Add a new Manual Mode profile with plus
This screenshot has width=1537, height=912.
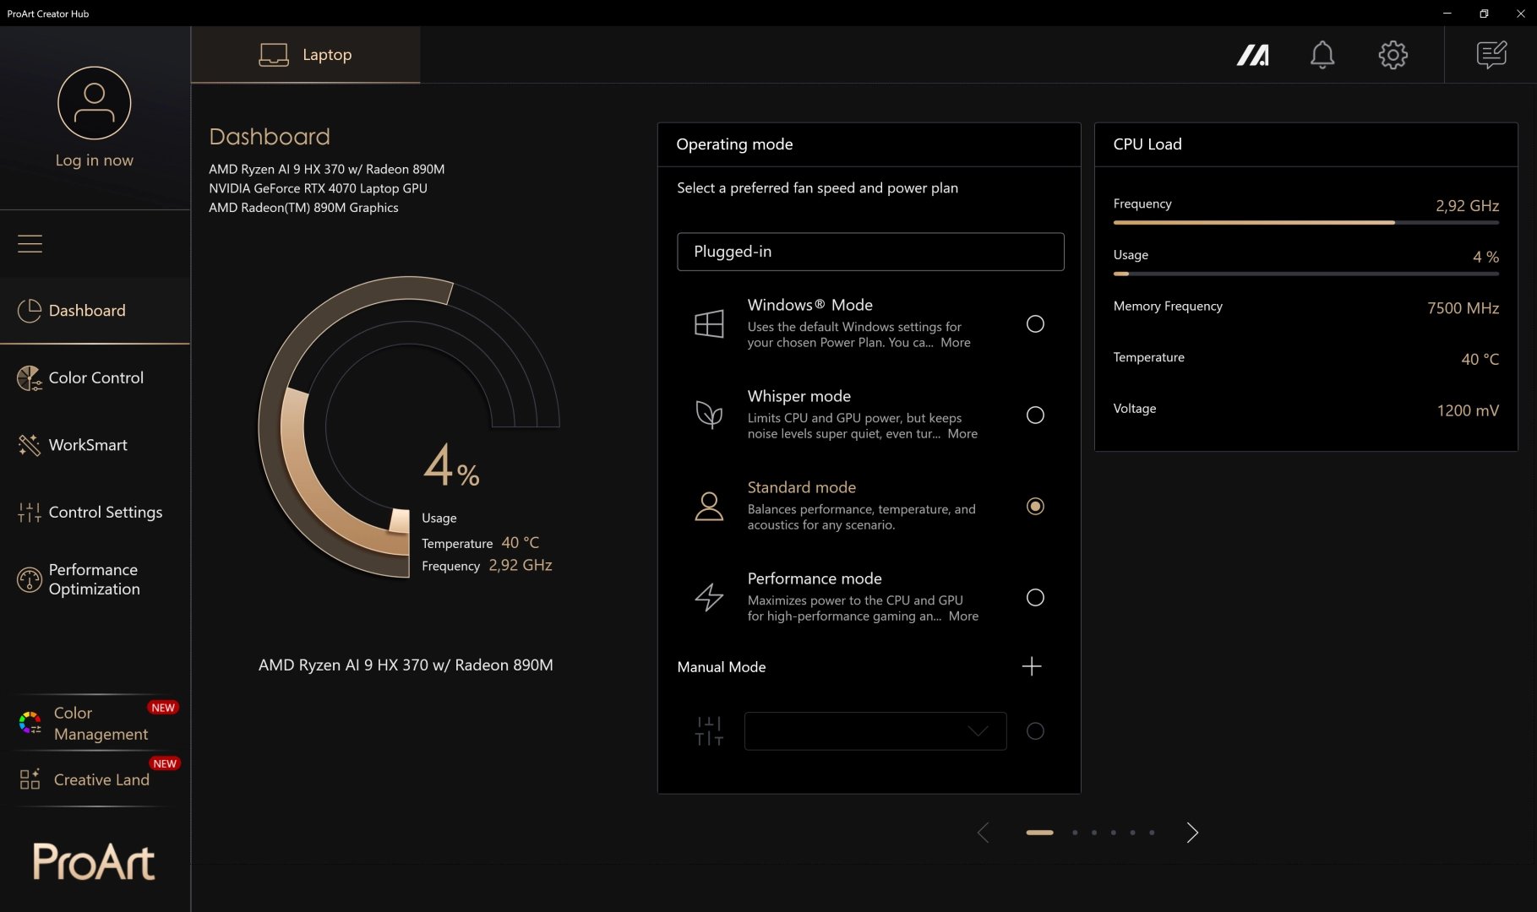pyautogui.click(x=1031, y=666)
